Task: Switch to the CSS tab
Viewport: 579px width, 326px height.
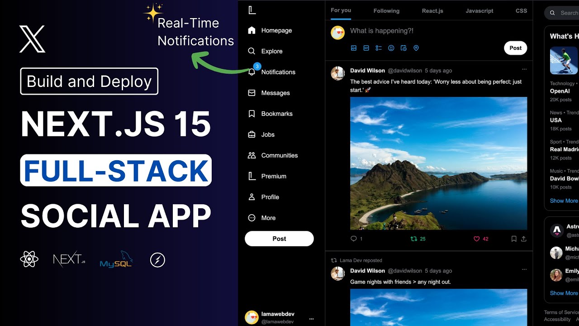Action: click(522, 11)
